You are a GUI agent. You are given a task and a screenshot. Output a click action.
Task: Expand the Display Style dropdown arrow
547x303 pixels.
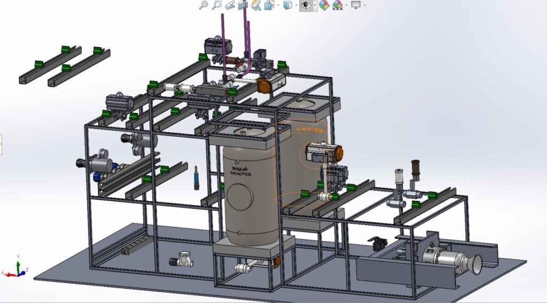point(295,5)
